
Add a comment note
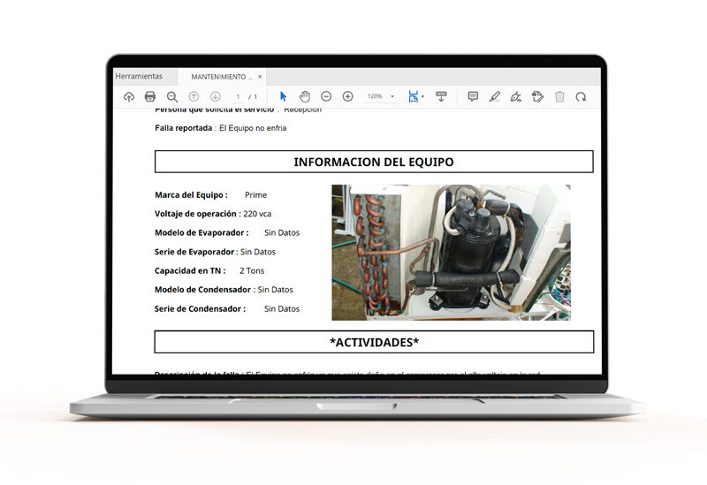[473, 96]
